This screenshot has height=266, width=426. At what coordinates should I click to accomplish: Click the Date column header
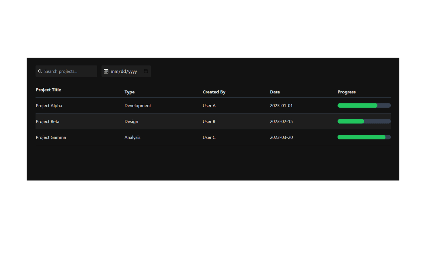point(275,92)
